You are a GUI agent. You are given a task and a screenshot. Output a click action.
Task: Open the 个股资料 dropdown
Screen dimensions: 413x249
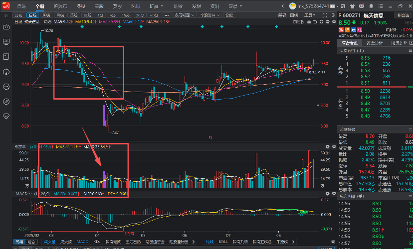point(209,15)
